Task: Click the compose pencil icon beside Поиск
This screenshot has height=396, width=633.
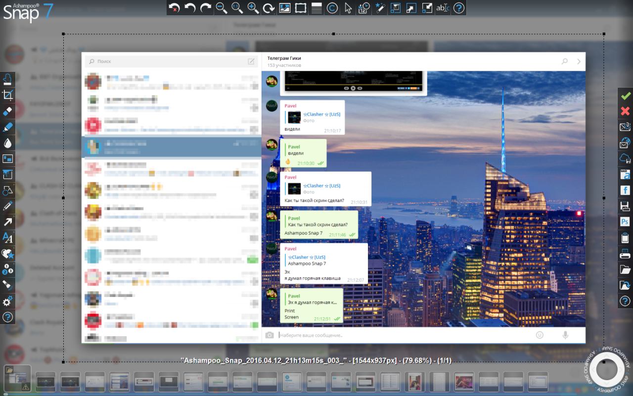Action: pyautogui.click(x=251, y=61)
